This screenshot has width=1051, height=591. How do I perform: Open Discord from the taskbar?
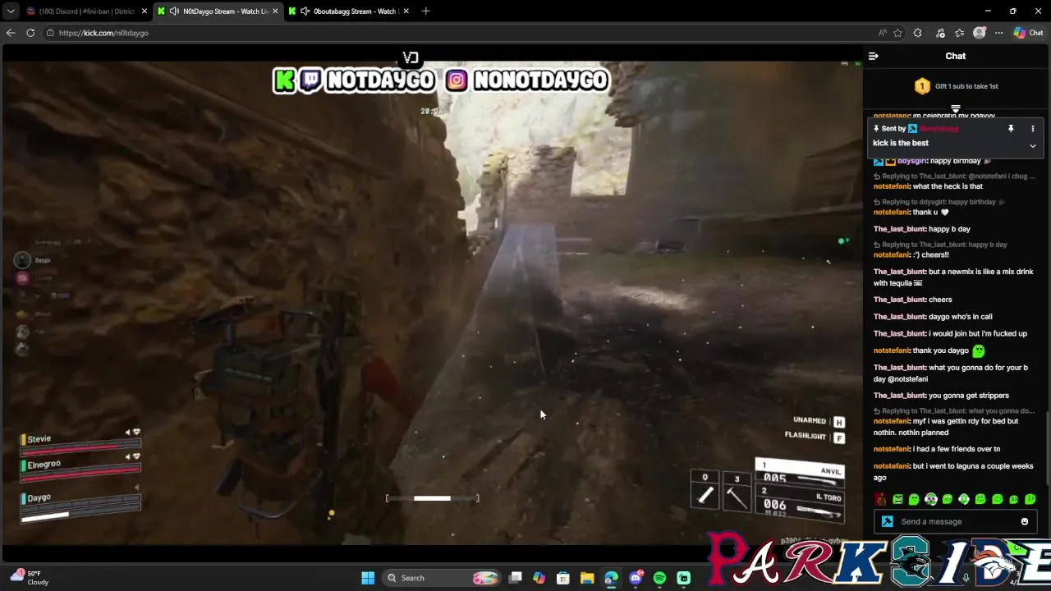pyautogui.click(x=636, y=578)
